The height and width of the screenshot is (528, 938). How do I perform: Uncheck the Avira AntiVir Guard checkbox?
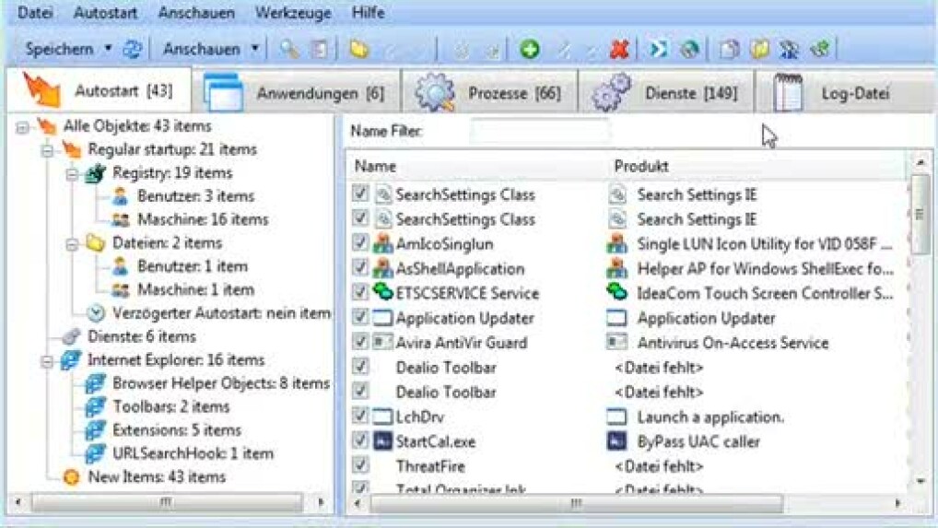click(360, 342)
